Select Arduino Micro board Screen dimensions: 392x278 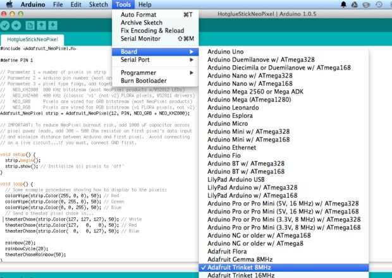click(284, 124)
